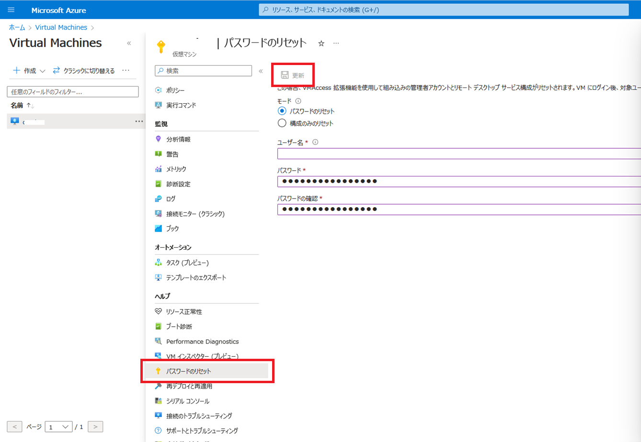Click the パスワードの確認 input field
Image resolution: width=641 pixels, height=442 pixels.
coord(459,209)
